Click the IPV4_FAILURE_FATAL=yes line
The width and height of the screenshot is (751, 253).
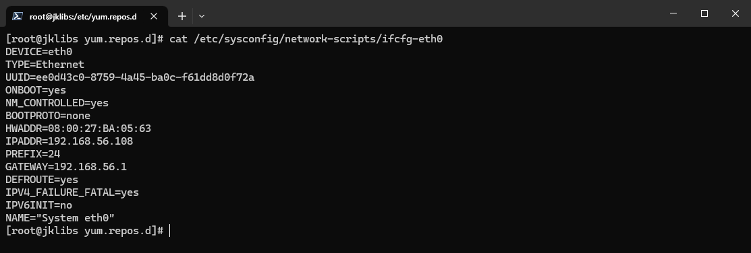pos(72,192)
